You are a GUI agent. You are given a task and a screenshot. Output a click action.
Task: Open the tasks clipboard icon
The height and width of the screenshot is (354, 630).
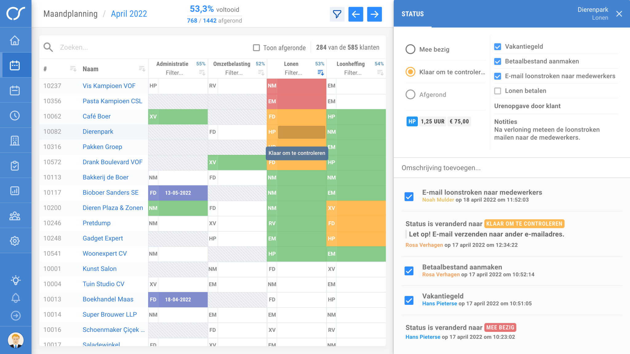pos(15,165)
